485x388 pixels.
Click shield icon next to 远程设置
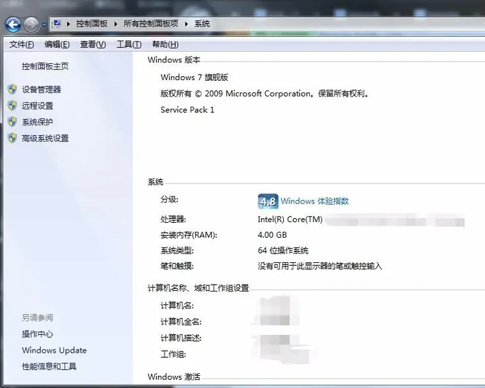coord(12,105)
